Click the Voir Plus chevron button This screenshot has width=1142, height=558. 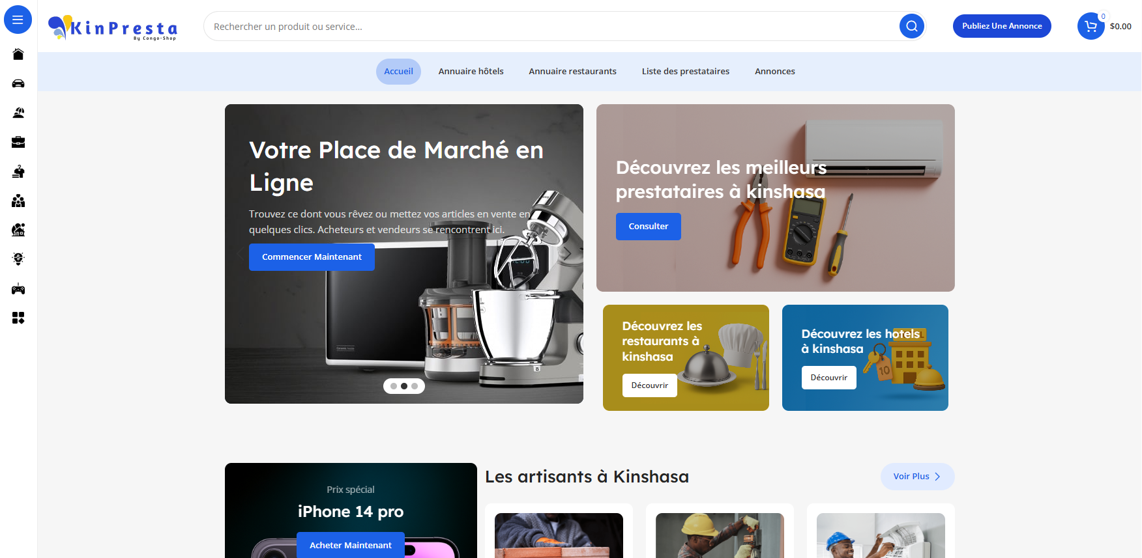[917, 477]
